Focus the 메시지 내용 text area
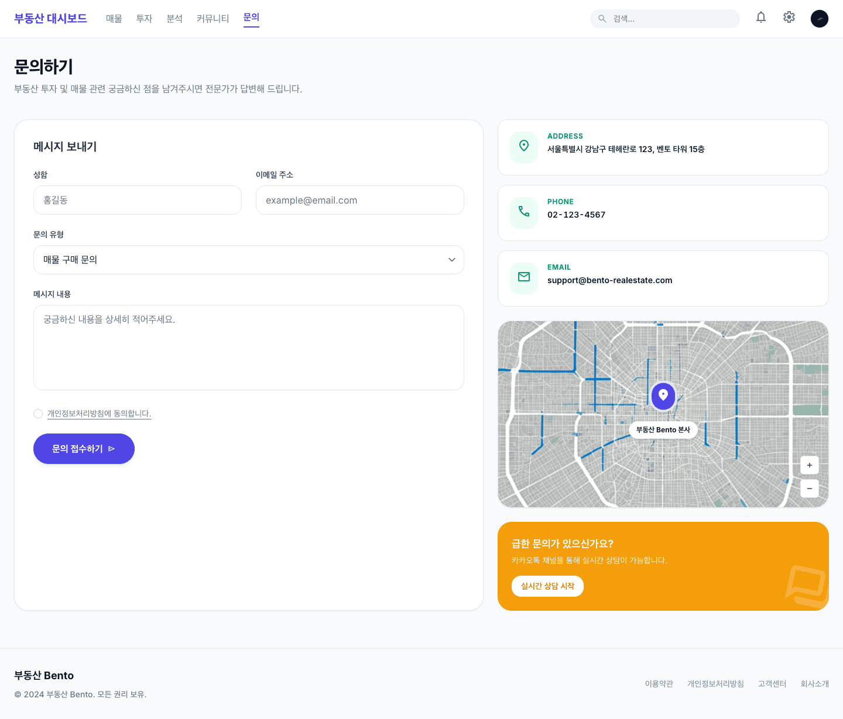The height and width of the screenshot is (719, 843). 248,348
